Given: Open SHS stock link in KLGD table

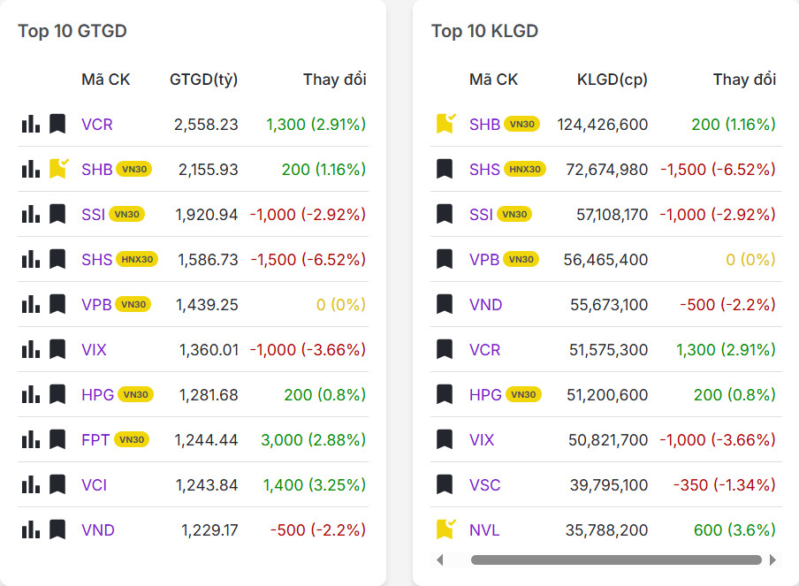Looking at the screenshot, I should click(484, 169).
